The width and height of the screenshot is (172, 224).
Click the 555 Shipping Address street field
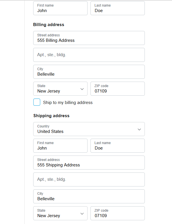tap(89, 163)
